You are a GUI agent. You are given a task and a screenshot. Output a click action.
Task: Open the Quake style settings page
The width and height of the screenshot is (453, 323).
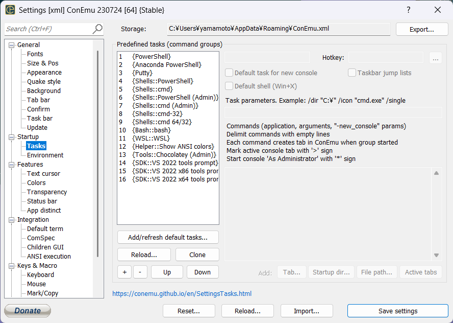[x=44, y=82]
